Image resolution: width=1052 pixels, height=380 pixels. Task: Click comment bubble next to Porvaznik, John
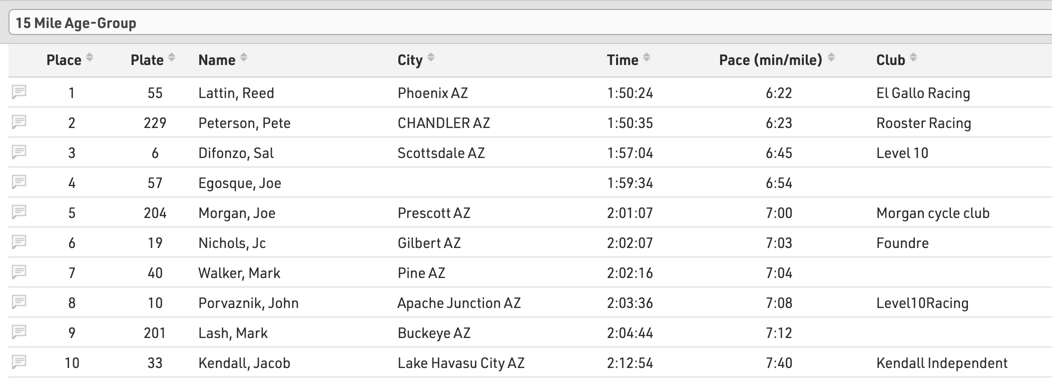pyautogui.click(x=19, y=302)
